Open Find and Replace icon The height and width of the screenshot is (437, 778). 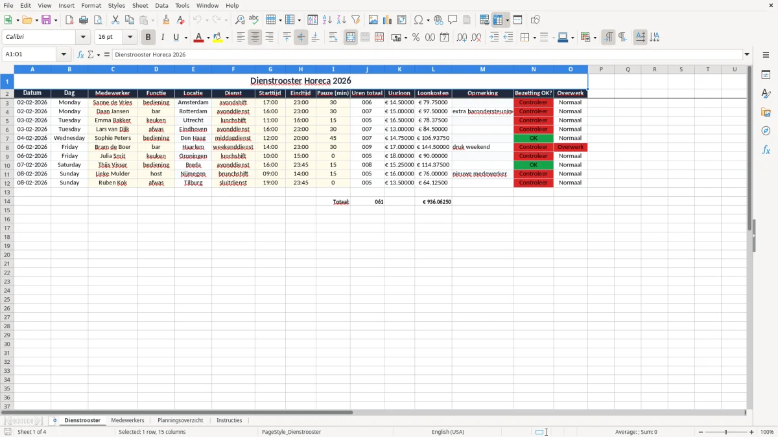tap(240, 20)
